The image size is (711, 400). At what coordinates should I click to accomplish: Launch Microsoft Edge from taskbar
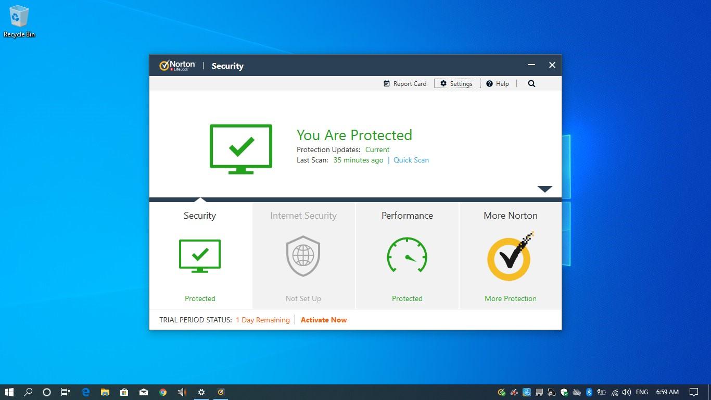[x=86, y=392]
